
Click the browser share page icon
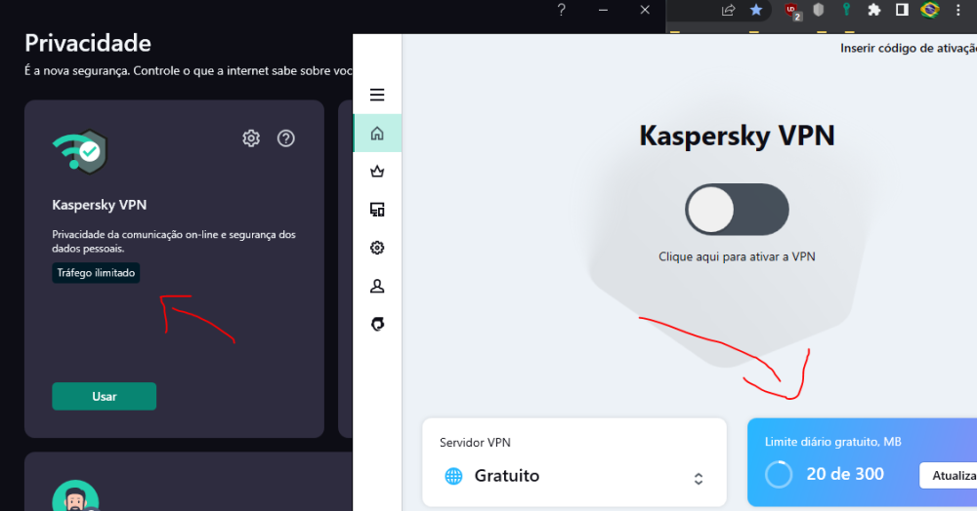[x=728, y=10]
